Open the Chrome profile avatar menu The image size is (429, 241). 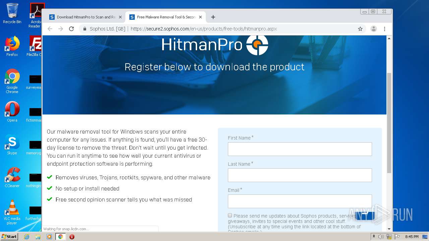click(373, 29)
